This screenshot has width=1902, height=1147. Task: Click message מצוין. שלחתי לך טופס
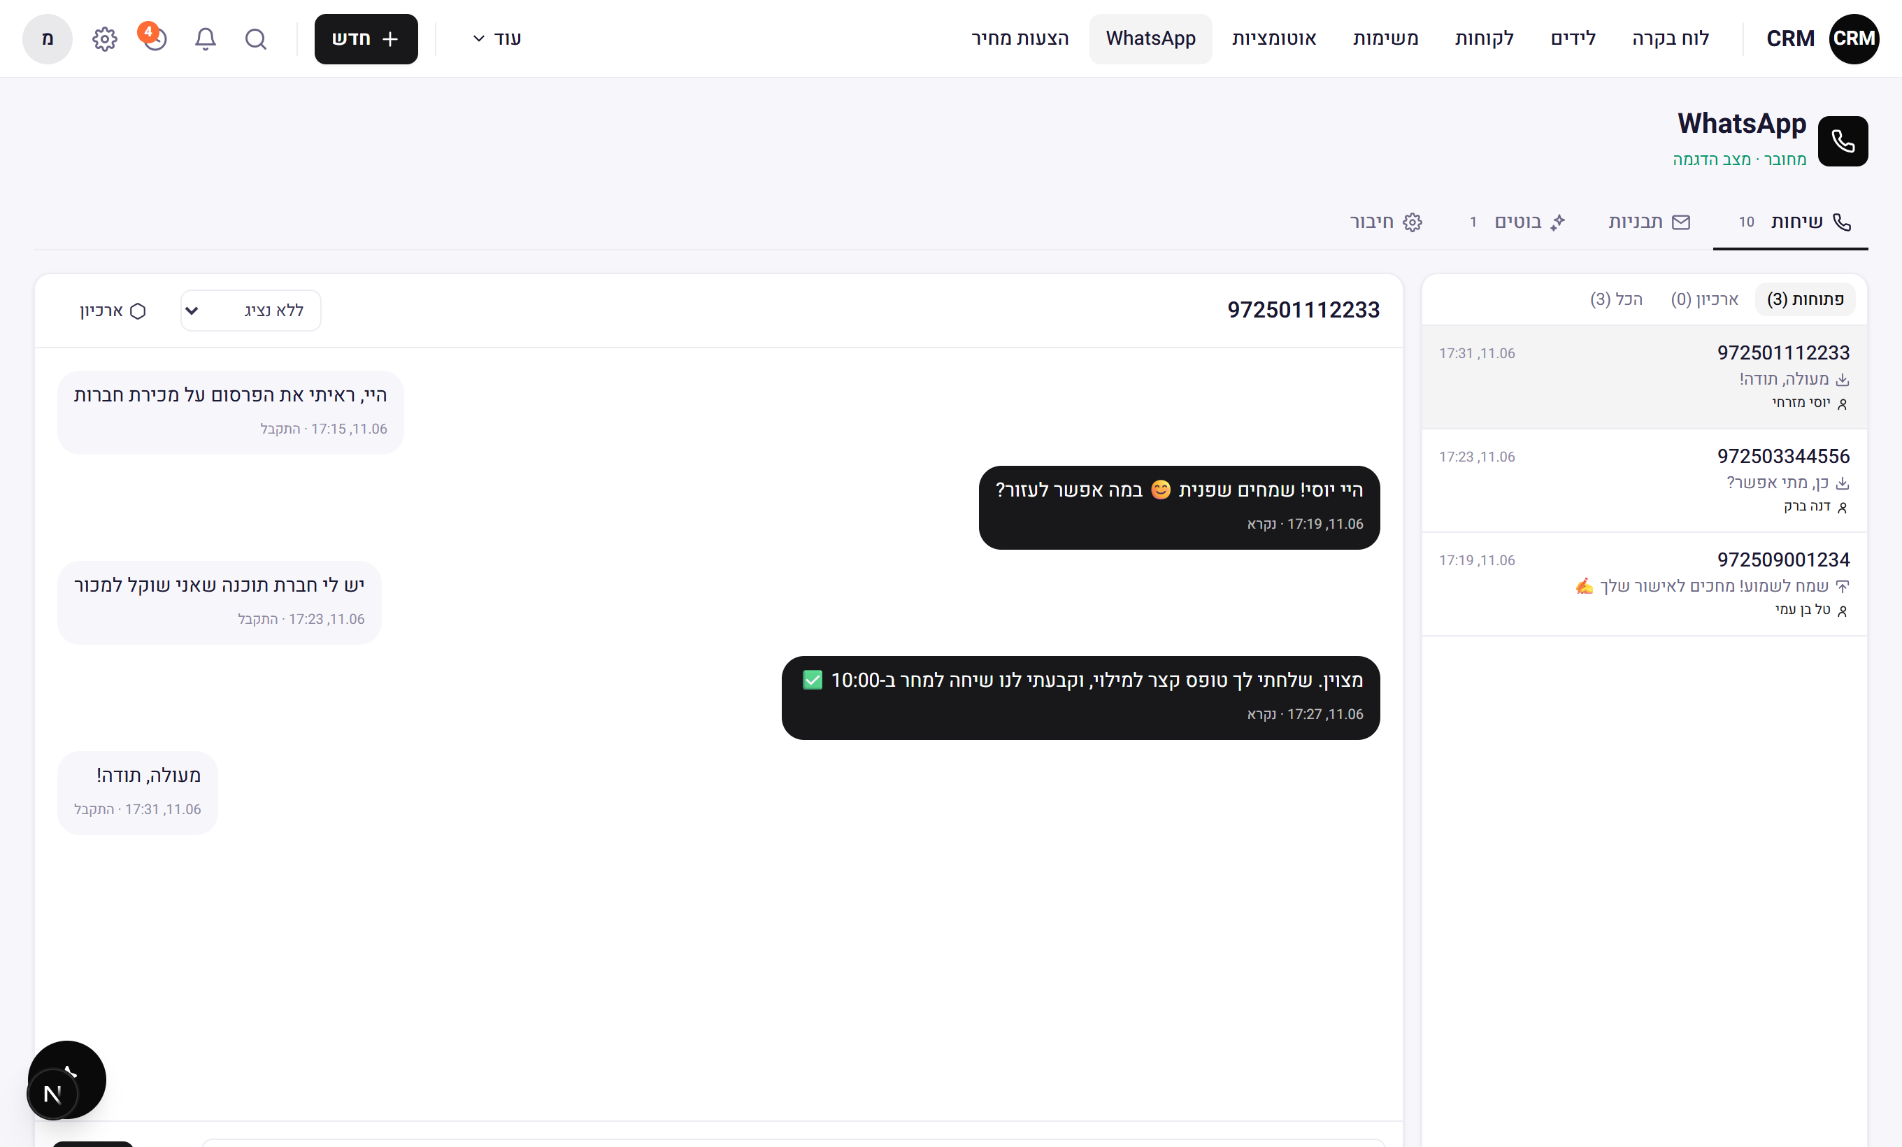point(1080,698)
